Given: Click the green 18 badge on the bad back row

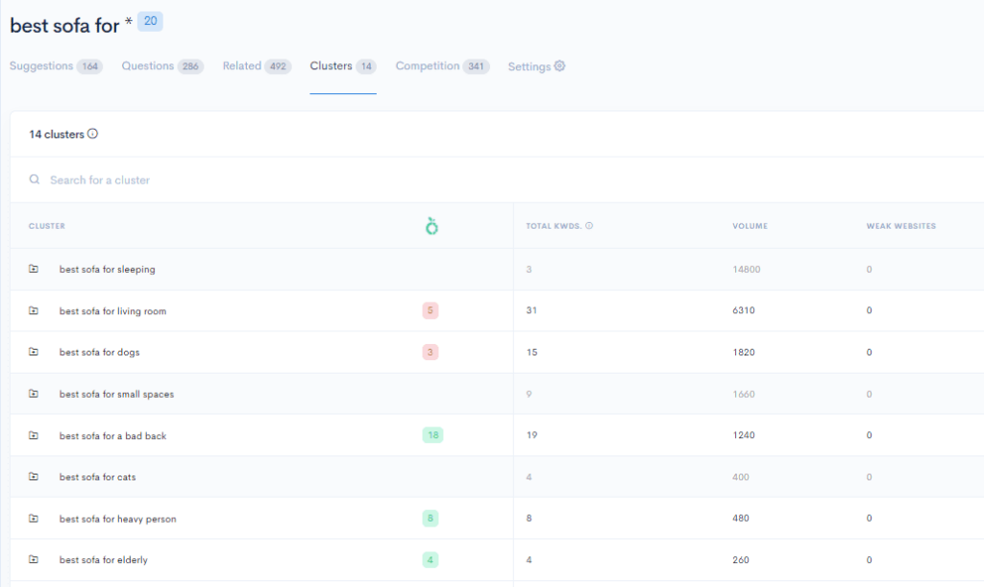Looking at the screenshot, I should pyautogui.click(x=432, y=435).
